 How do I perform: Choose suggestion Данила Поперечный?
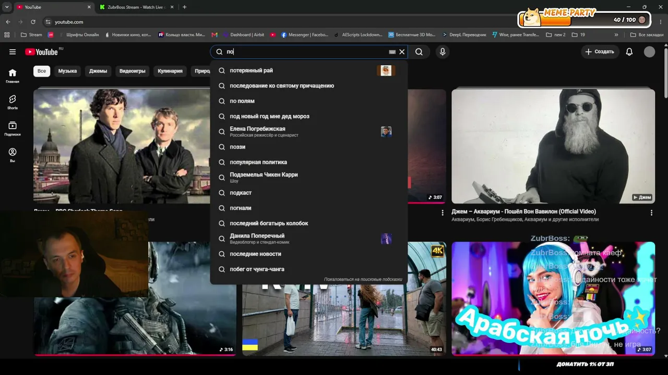pos(309,239)
